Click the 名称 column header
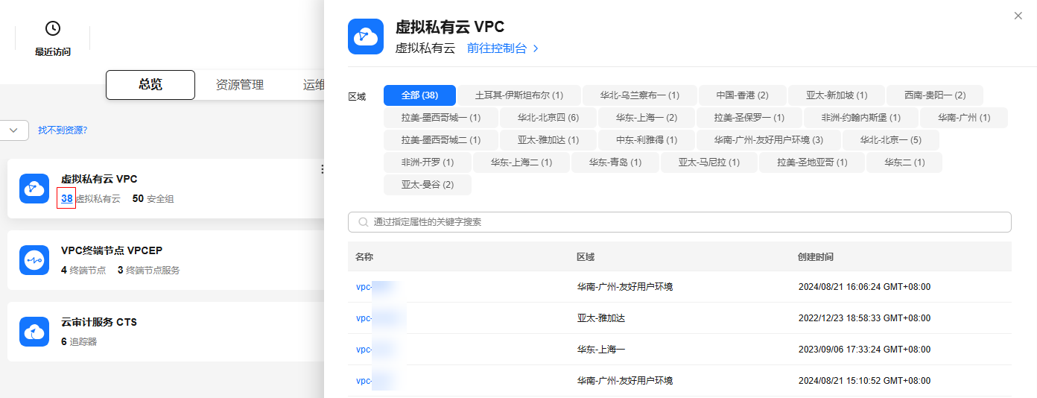 (x=364, y=257)
